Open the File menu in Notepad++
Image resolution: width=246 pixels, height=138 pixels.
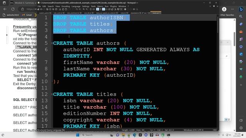pos(39,6)
